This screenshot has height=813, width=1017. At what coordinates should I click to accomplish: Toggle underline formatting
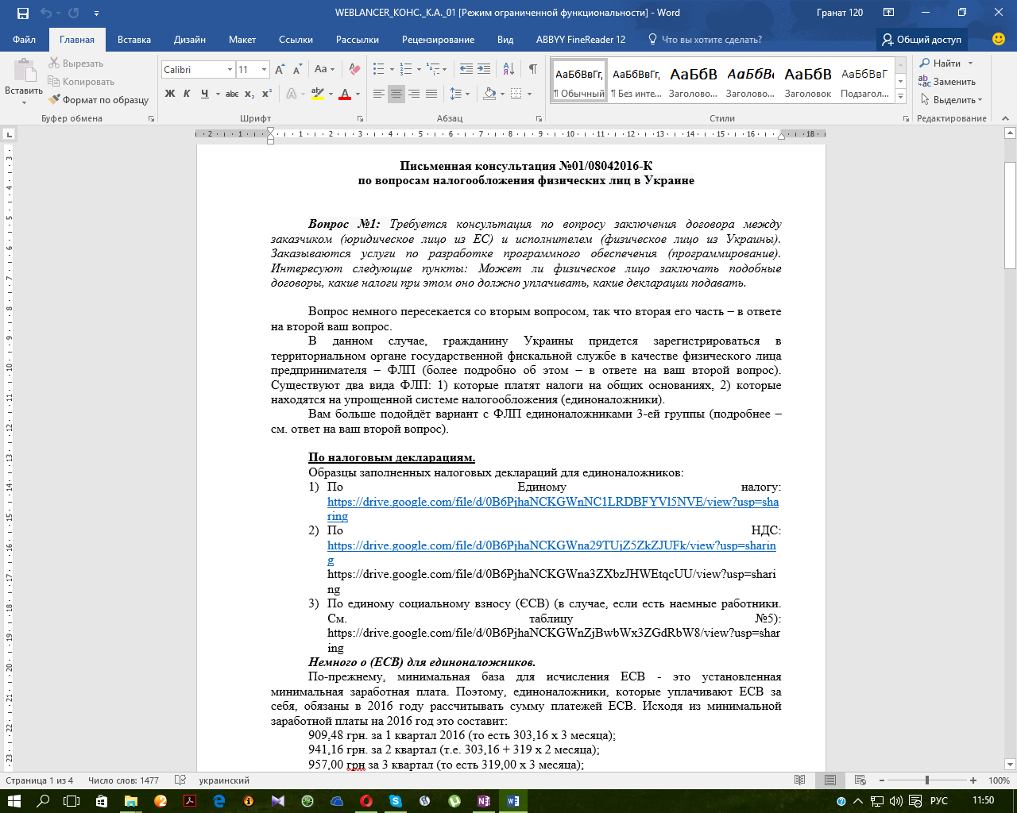[x=204, y=94]
